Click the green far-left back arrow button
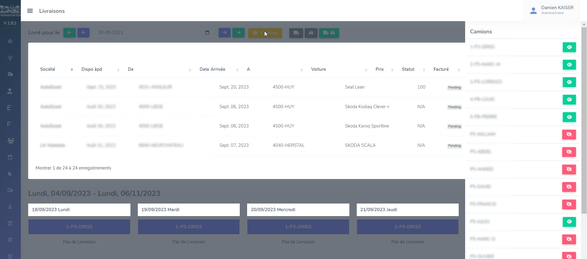The image size is (587, 259). 70,32
